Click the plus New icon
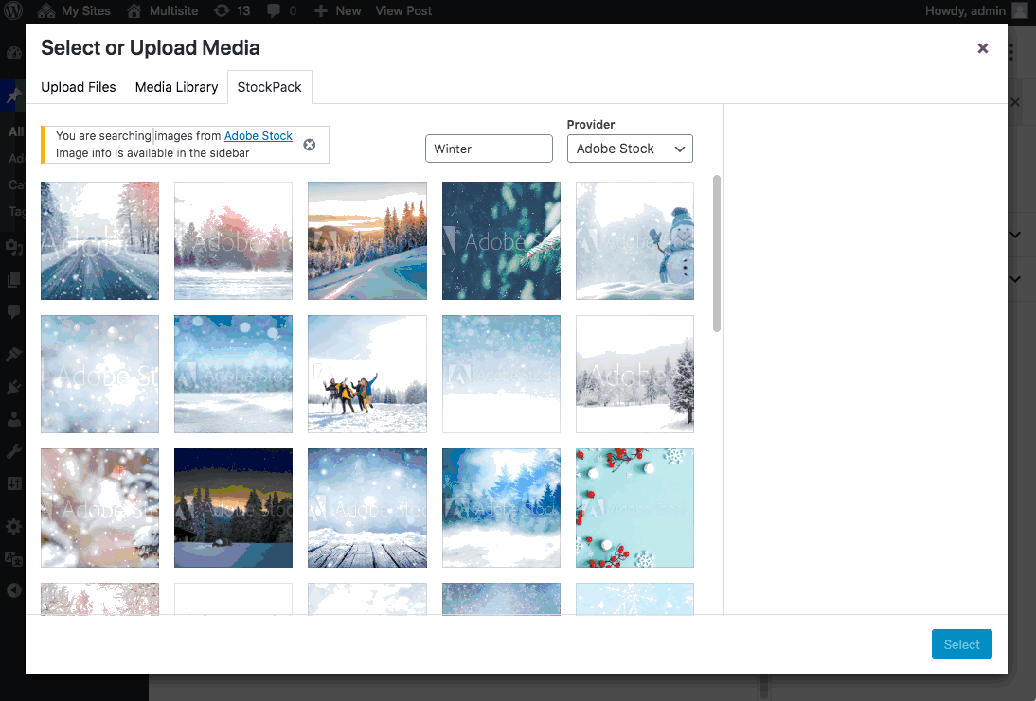Viewport: 1036px width, 701px height. pos(321,11)
